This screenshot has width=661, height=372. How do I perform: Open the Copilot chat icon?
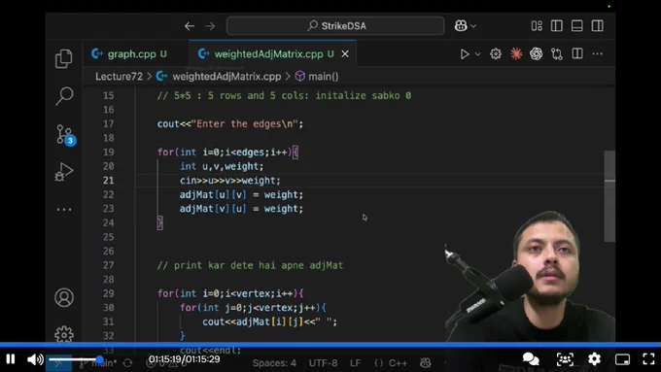click(461, 25)
